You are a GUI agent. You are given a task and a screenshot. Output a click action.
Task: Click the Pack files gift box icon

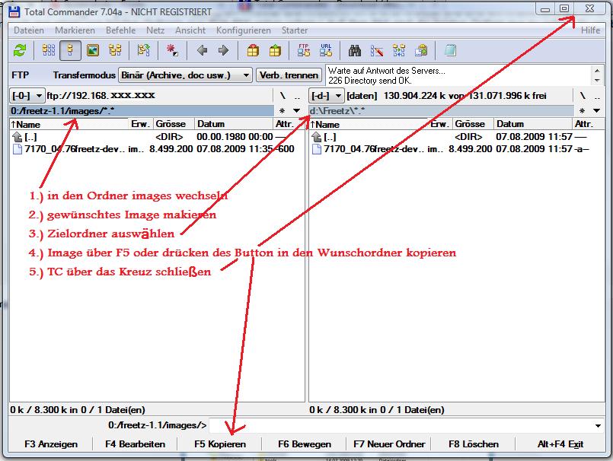coord(253,51)
